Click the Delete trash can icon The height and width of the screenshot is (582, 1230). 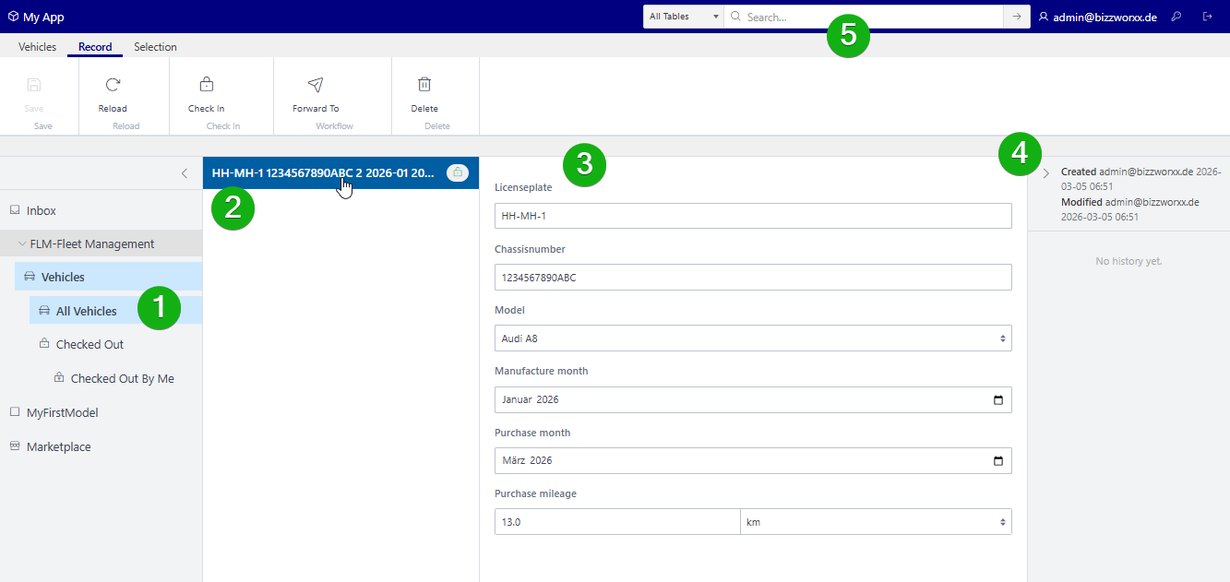[424, 85]
